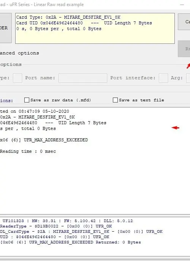Click the Port interface input box
This screenshot has height=261, width=190.
[x=163, y=78]
